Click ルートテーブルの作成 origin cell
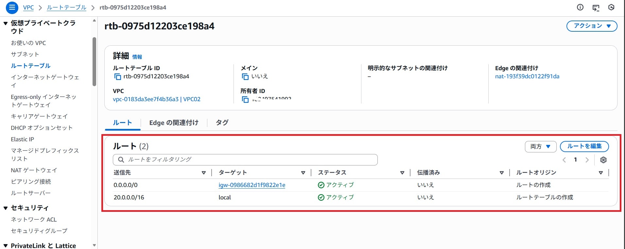This screenshot has width=625, height=249. [x=545, y=197]
